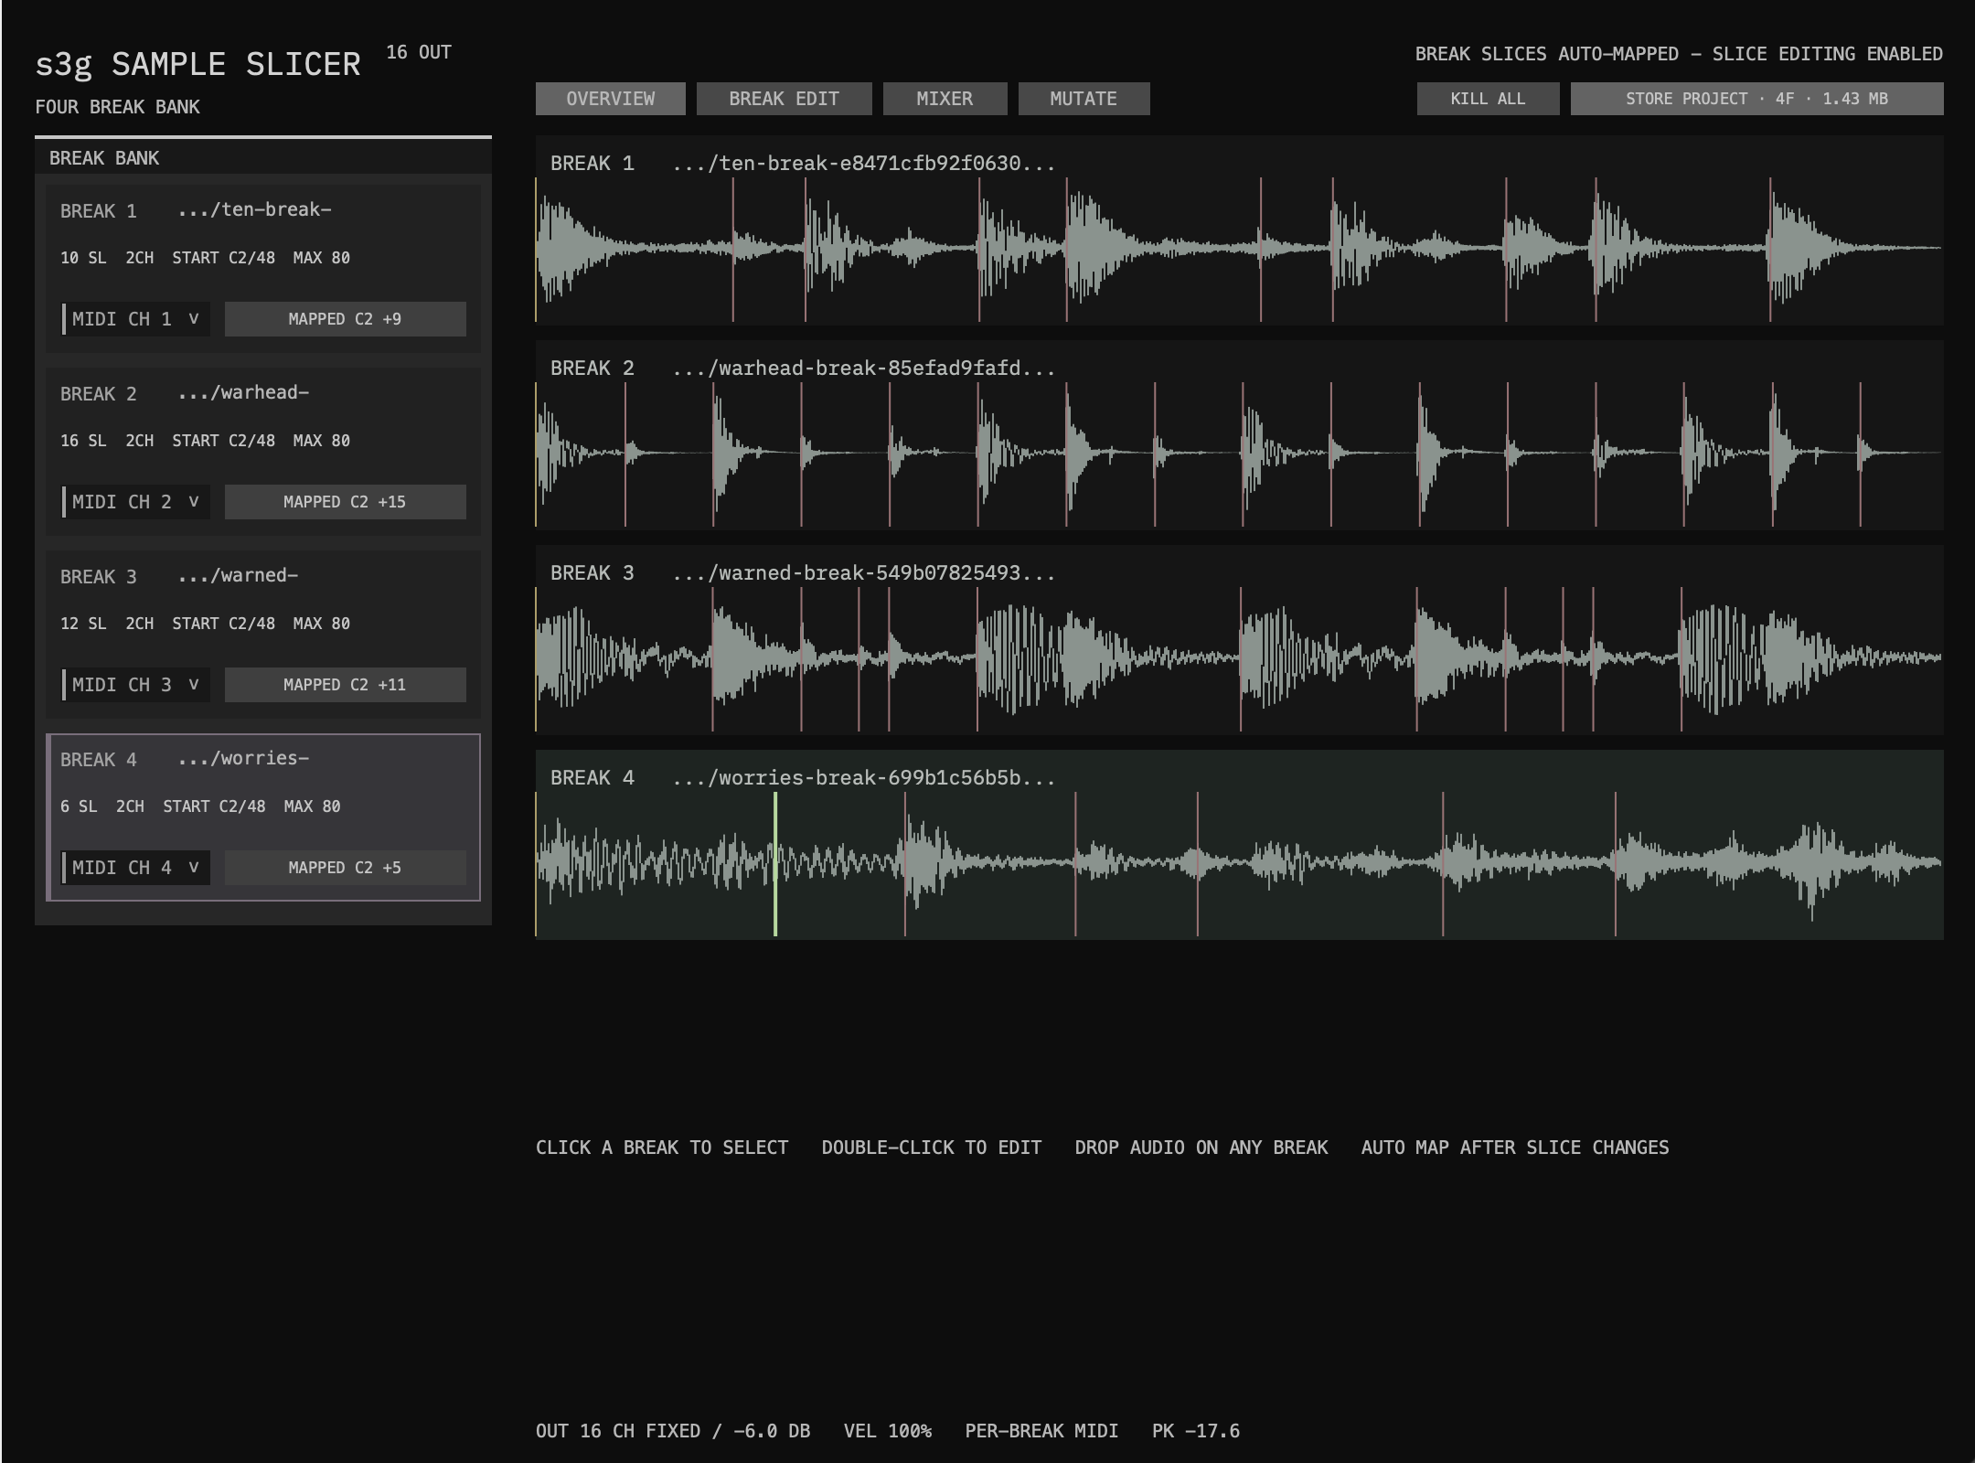Click 'PK -17.6' peak readout

coord(1196,1431)
